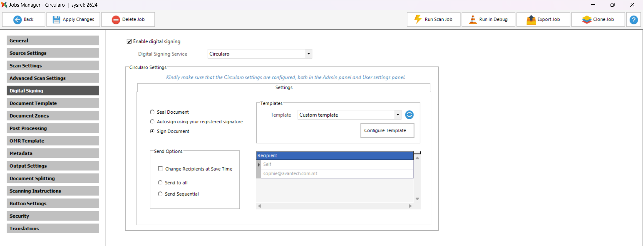
Task: Open the Digital Signing Service dropdown
Action: coord(308,54)
